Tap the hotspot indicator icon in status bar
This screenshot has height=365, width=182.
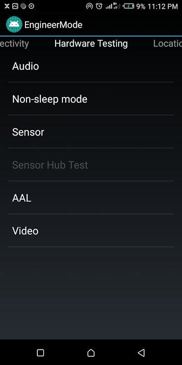(x=89, y=6)
